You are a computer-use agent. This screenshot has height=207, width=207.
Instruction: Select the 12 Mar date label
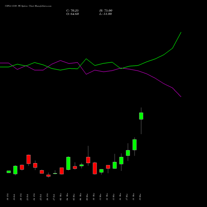coord(107,197)
